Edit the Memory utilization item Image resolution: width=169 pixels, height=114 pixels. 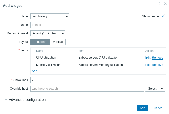coord(148,65)
